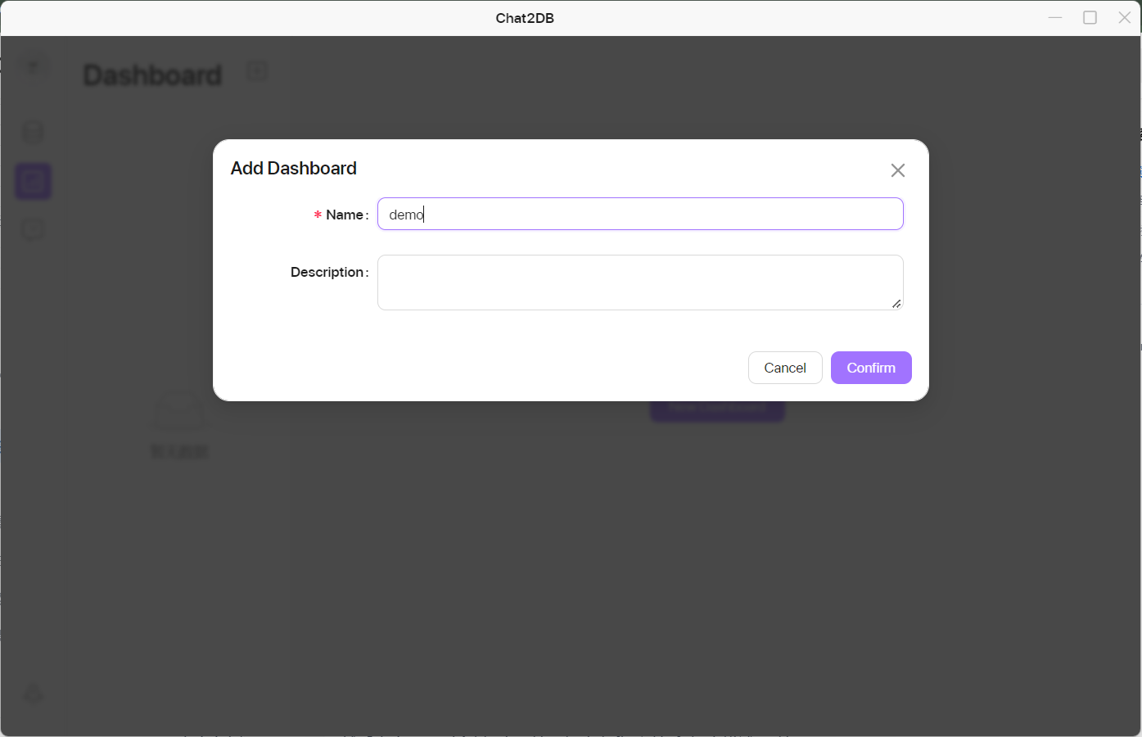Open the database connections sidebar icon
Viewport: 1142px width, 737px height.
pos(33,133)
